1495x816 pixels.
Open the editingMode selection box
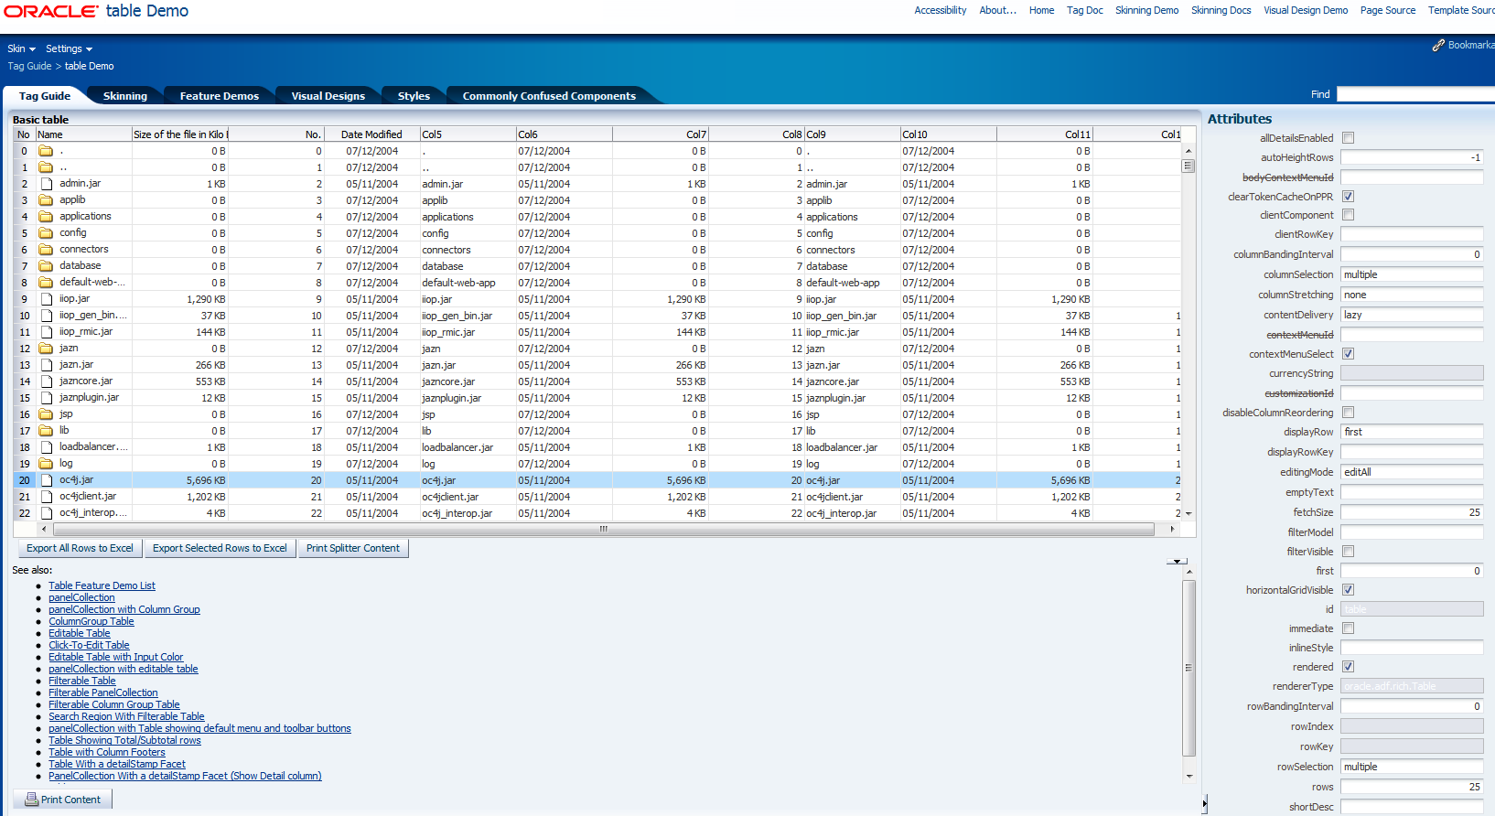[x=1411, y=472]
